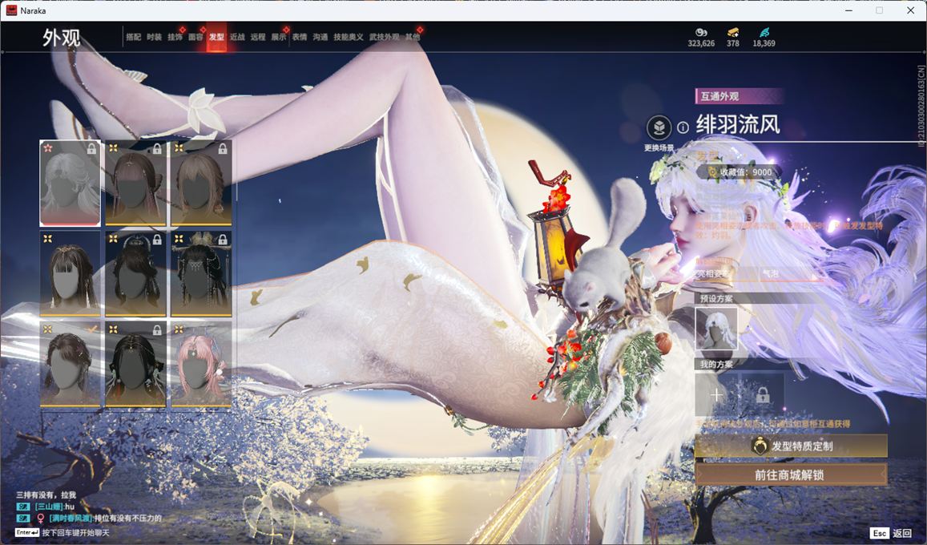The width and height of the screenshot is (927, 545).
Task: Open the 更换场景 scene change icon
Action: click(659, 127)
